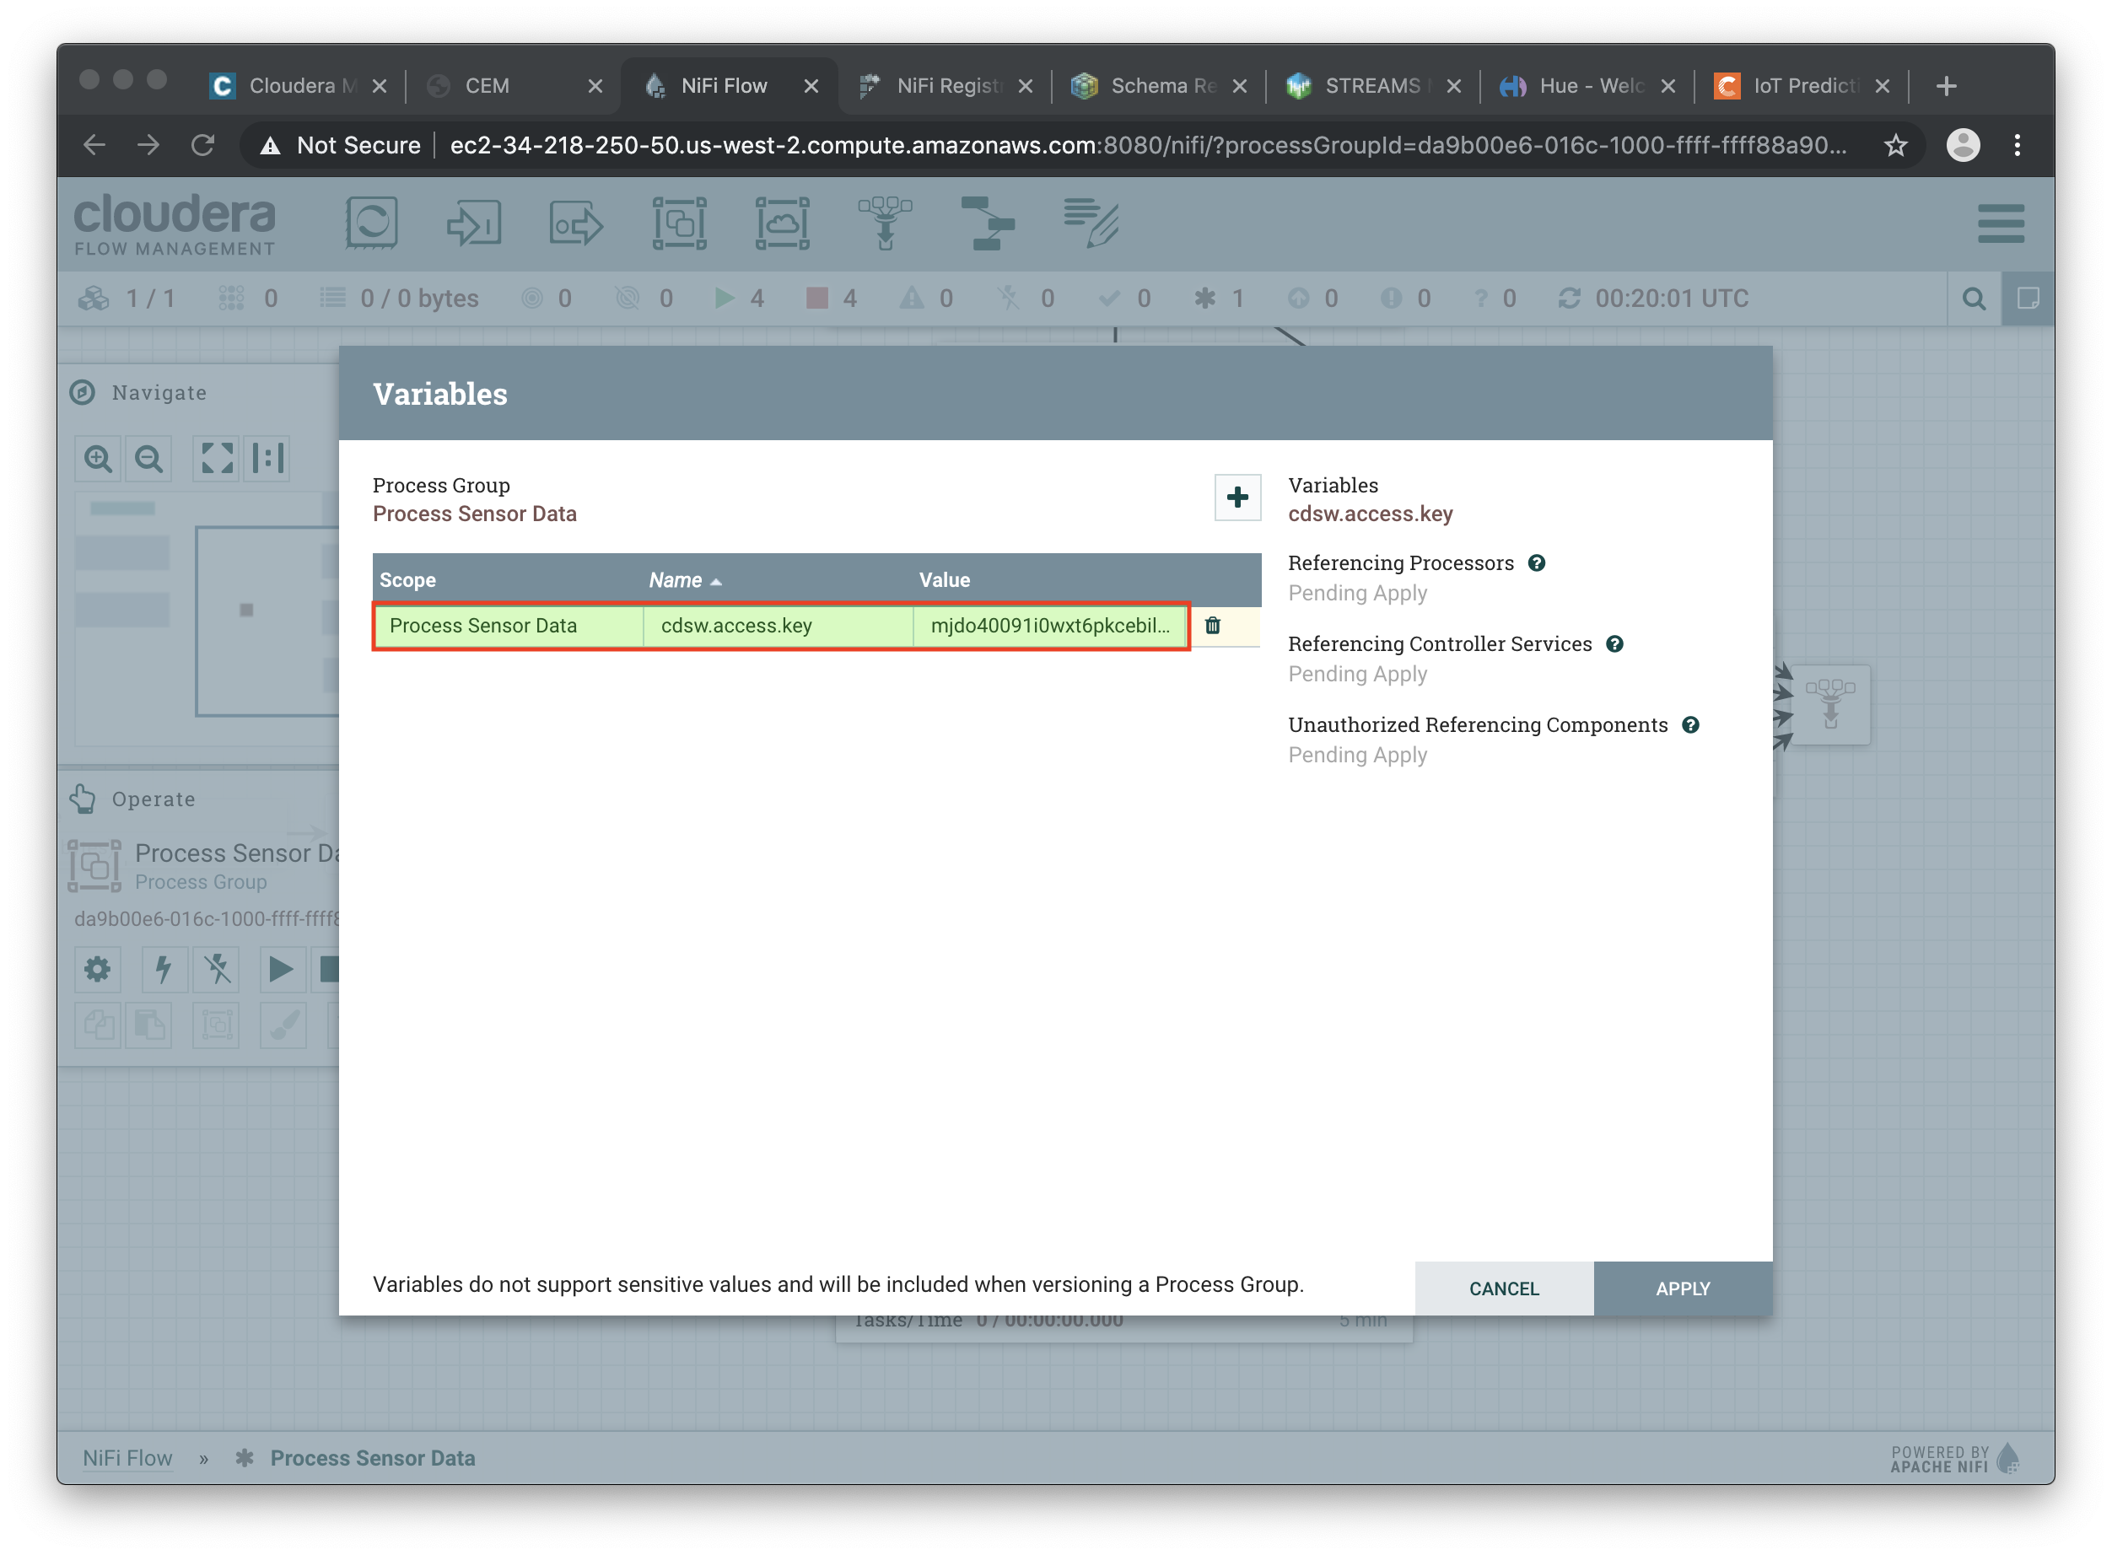Click the add new variable plus icon
The width and height of the screenshot is (2112, 1555).
tap(1236, 497)
